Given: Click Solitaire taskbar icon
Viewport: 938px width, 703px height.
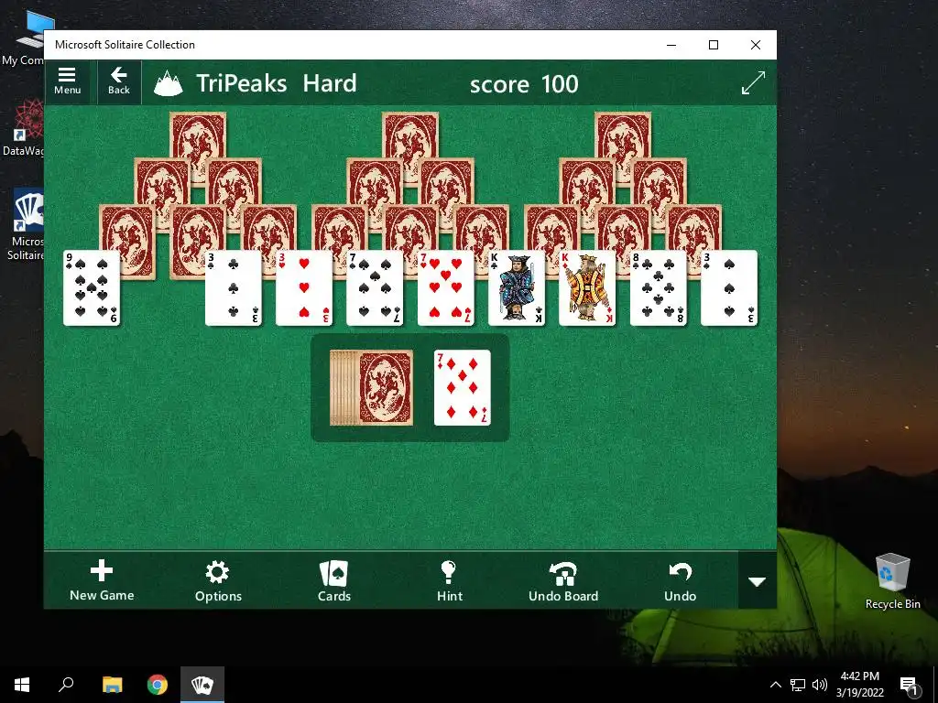Looking at the screenshot, I should click(x=202, y=685).
